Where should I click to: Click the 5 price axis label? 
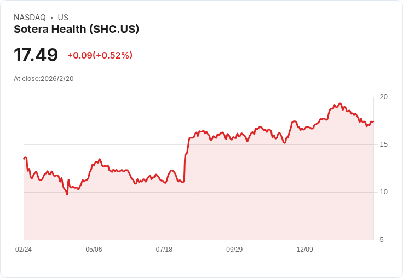[x=382, y=240]
